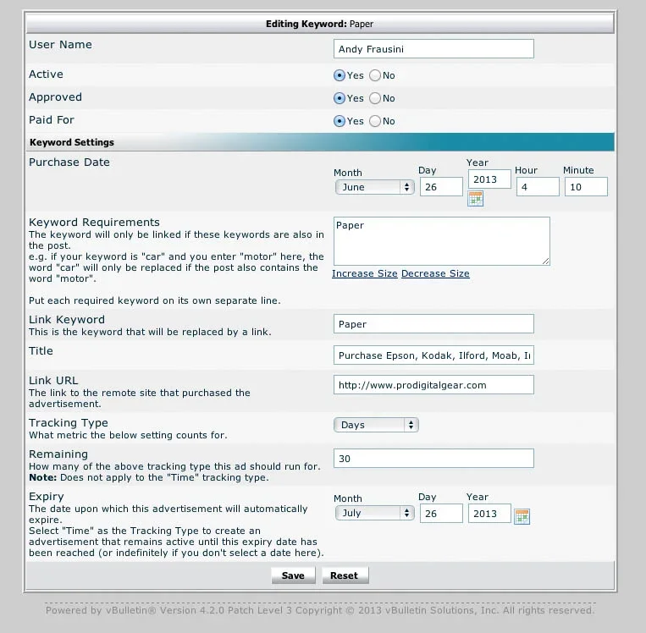The image size is (646, 633).
Task: Click the Purchase Date Day field
Action: coord(441,187)
